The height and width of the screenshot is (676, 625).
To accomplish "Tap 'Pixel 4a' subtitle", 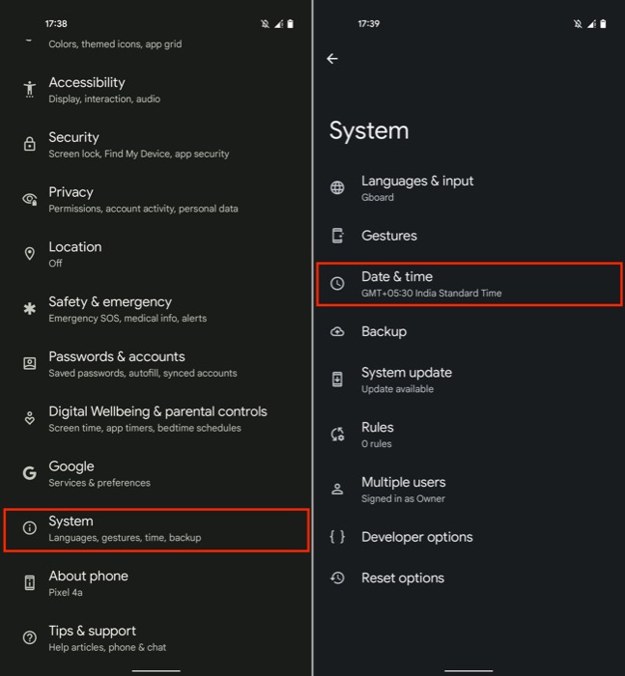I will click(x=65, y=592).
